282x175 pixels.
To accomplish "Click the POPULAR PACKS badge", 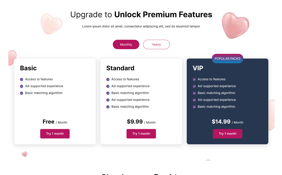I will 227,59.
